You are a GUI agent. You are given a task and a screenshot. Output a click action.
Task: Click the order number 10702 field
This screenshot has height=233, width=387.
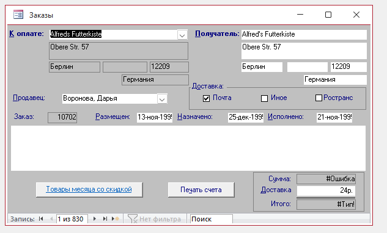point(62,117)
